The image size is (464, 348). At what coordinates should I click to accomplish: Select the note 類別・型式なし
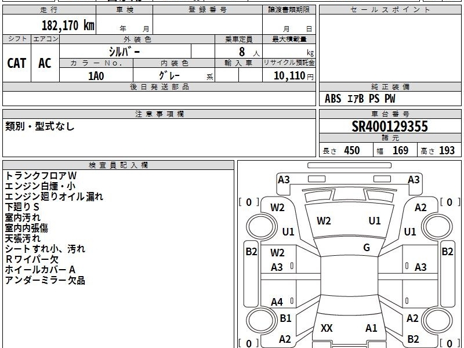pos(39,126)
